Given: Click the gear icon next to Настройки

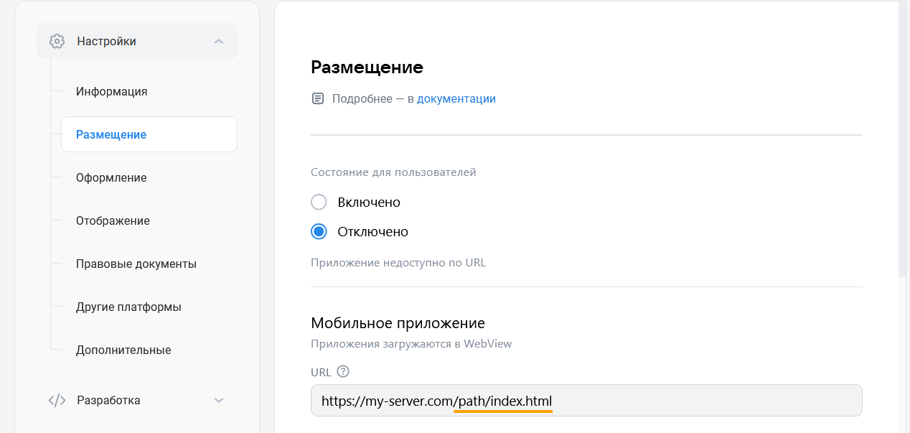Looking at the screenshot, I should click(x=57, y=41).
